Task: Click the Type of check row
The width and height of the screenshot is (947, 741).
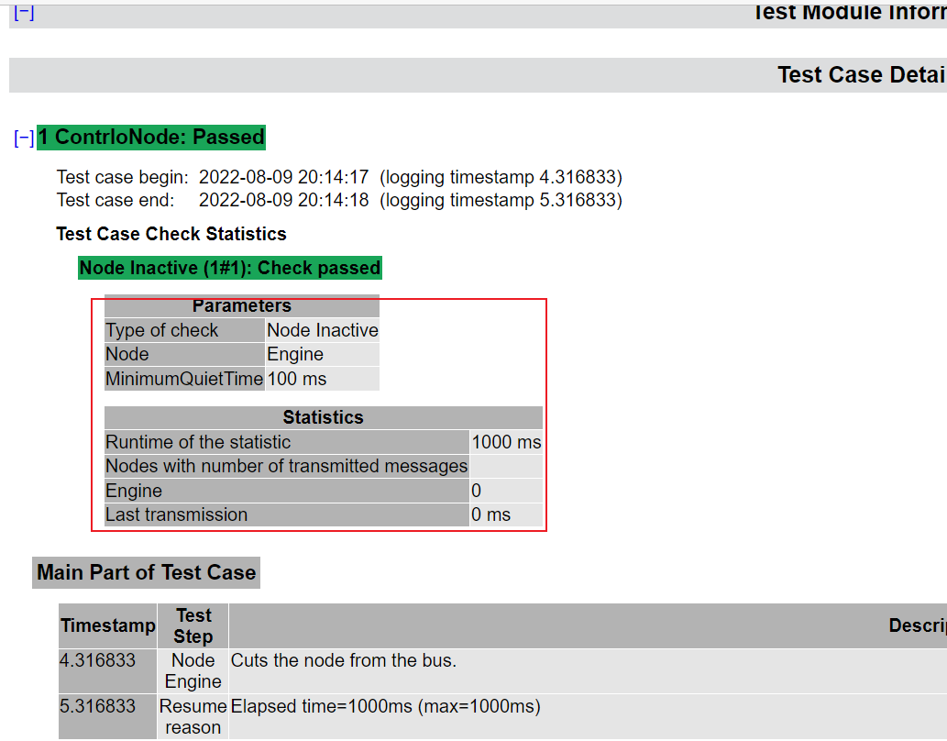Action: click(161, 330)
